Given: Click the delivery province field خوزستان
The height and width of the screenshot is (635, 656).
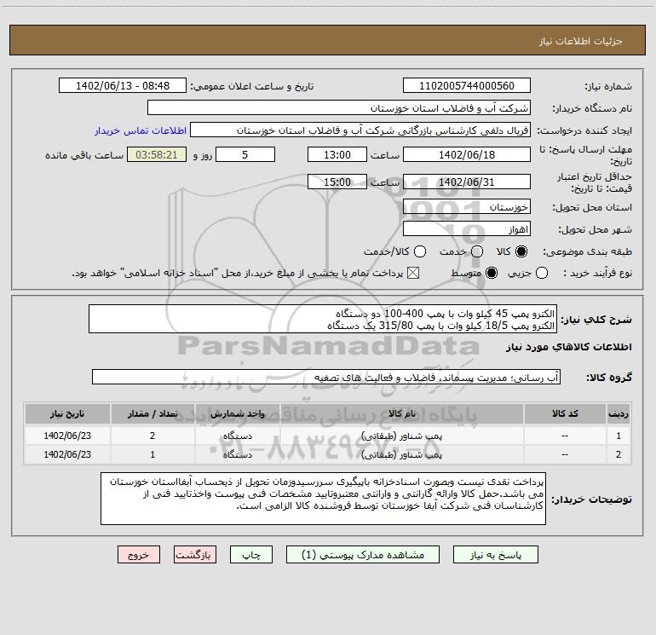Looking at the screenshot, I should (x=467, y=207).
